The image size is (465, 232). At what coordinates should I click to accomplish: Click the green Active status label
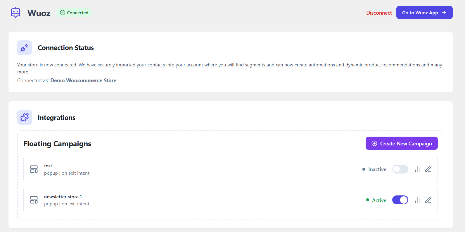click(x=379, y=200)
